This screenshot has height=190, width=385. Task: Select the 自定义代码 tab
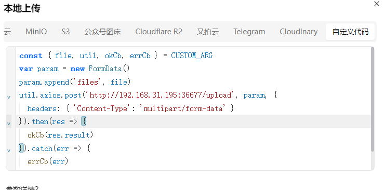point(350,32)
